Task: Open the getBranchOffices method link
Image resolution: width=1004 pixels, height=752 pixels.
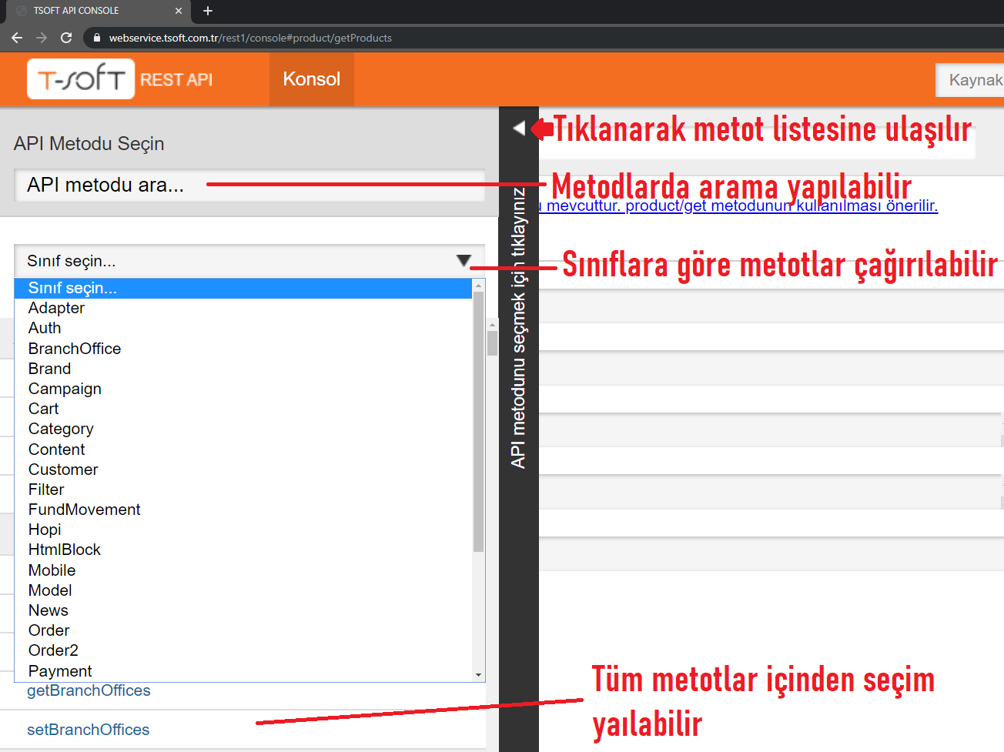Action: click(x=89, y=690)
